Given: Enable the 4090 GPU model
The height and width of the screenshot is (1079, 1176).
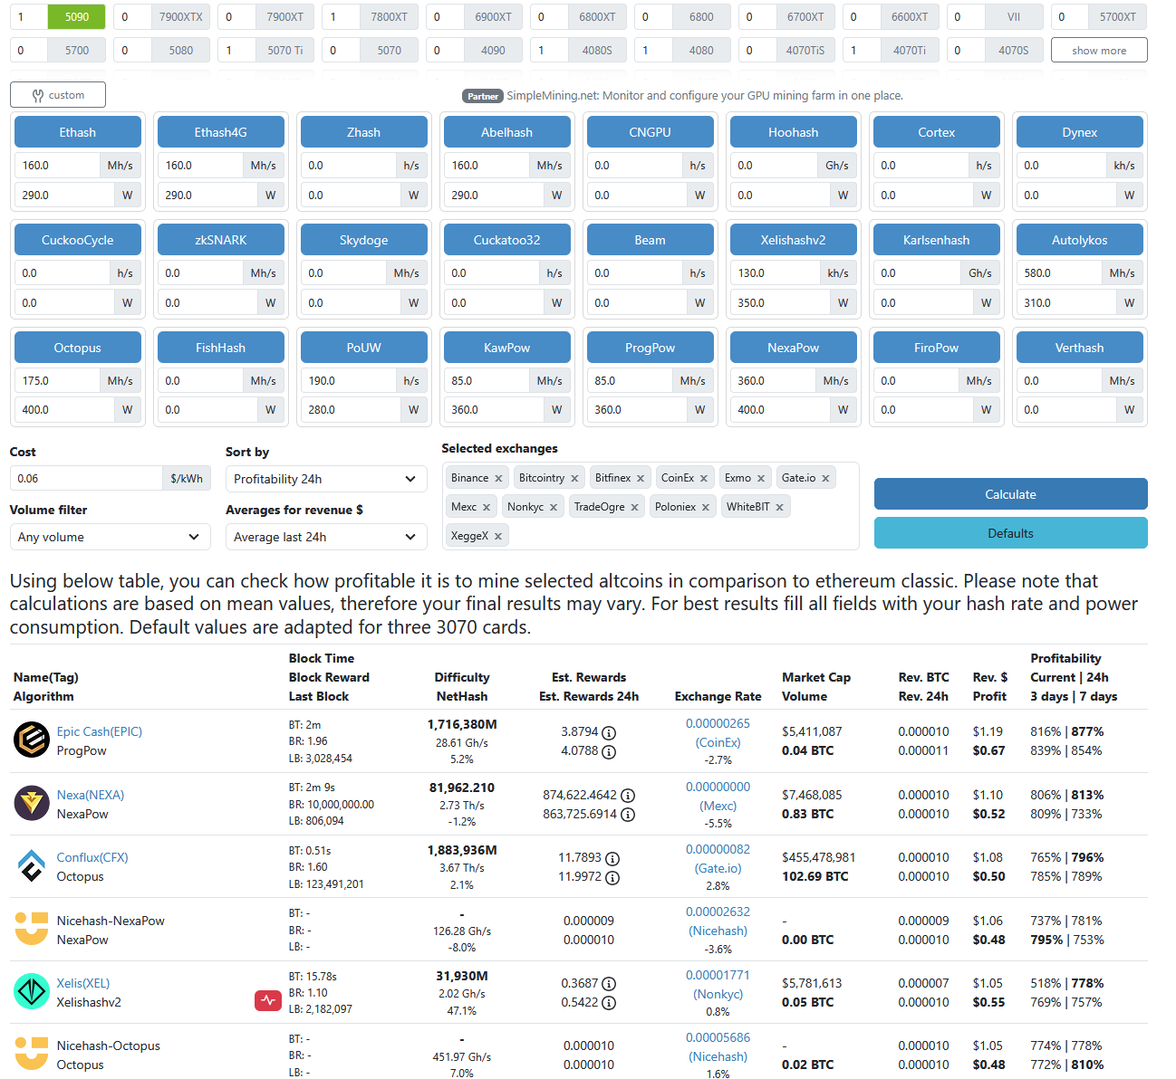Looking at the screenshot, I should [x=494, y=50].
